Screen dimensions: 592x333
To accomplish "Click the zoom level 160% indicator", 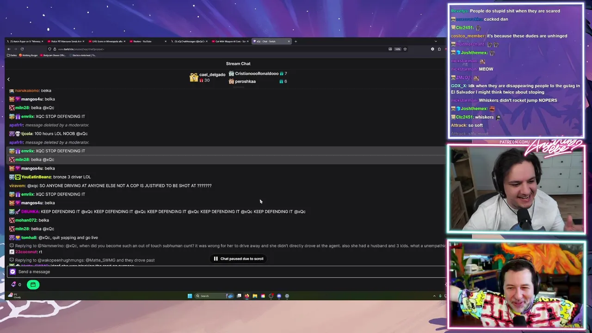I will (397, 49).
